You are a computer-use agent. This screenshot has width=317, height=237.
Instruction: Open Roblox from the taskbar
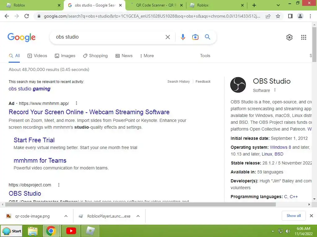click(x=90, y=231)
